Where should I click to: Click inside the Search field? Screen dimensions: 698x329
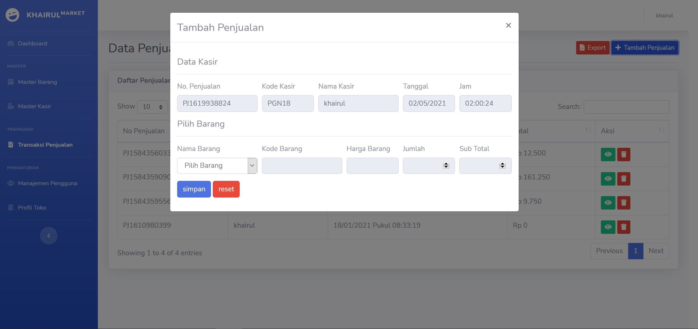[626, 106]
